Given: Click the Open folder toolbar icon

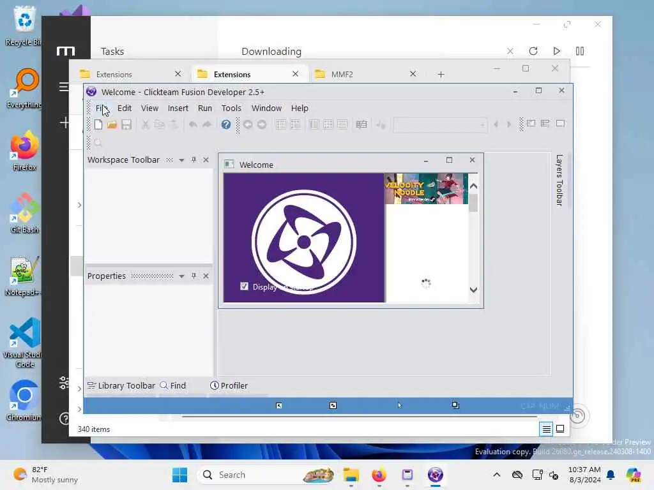Looking at the screenshot, I should point(112,124).
